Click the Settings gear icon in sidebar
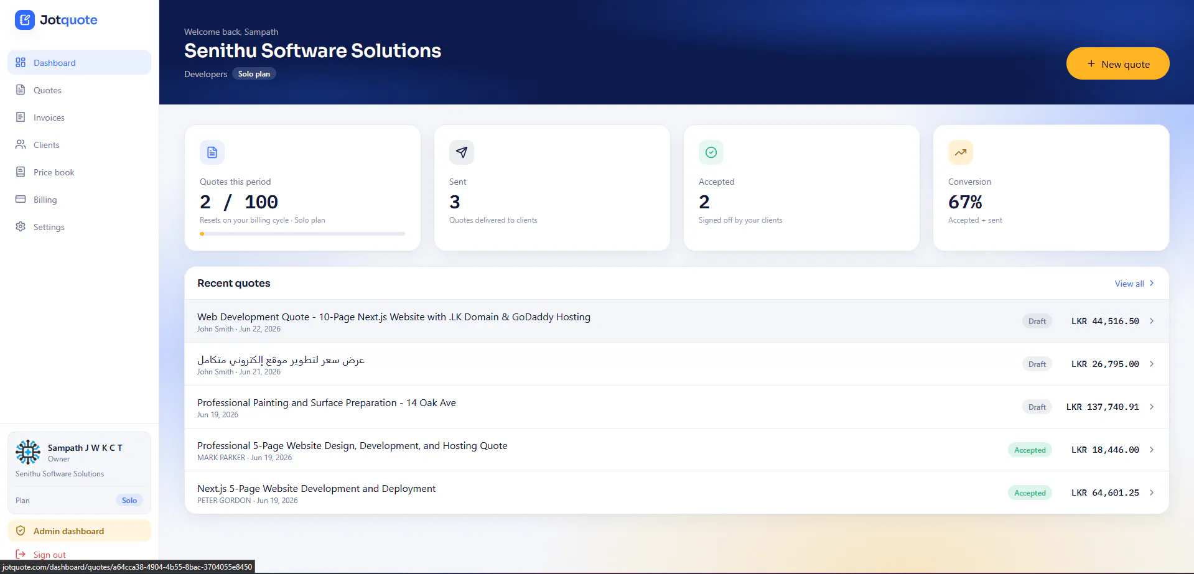 [x=21, y=226]
